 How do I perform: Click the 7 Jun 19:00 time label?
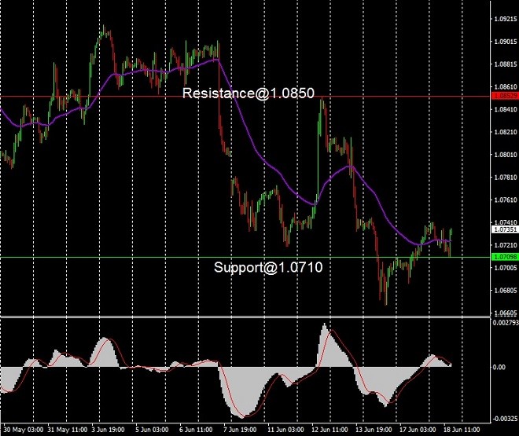click(240, 430)
